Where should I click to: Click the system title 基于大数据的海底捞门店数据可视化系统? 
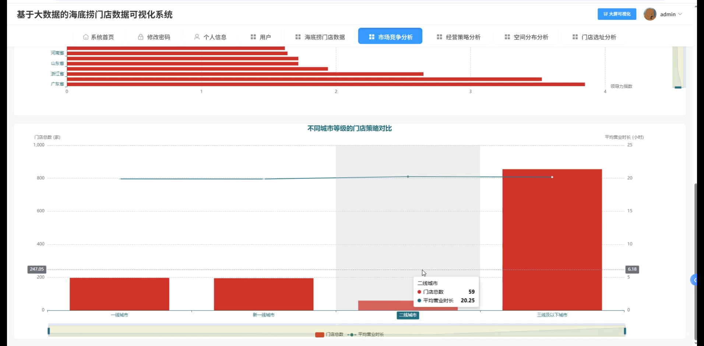95,14
